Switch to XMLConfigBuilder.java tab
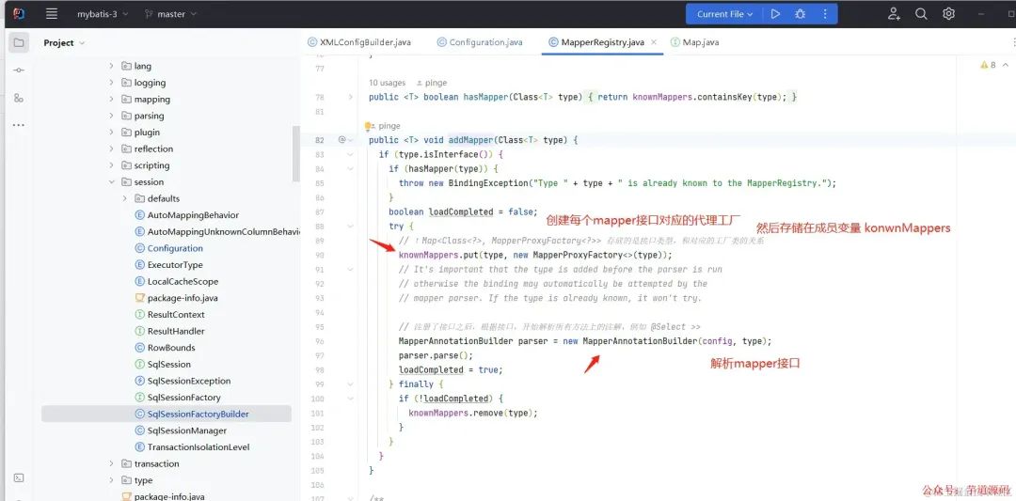1016x501 pixels. pyautogui.click(x=359, y=42)
